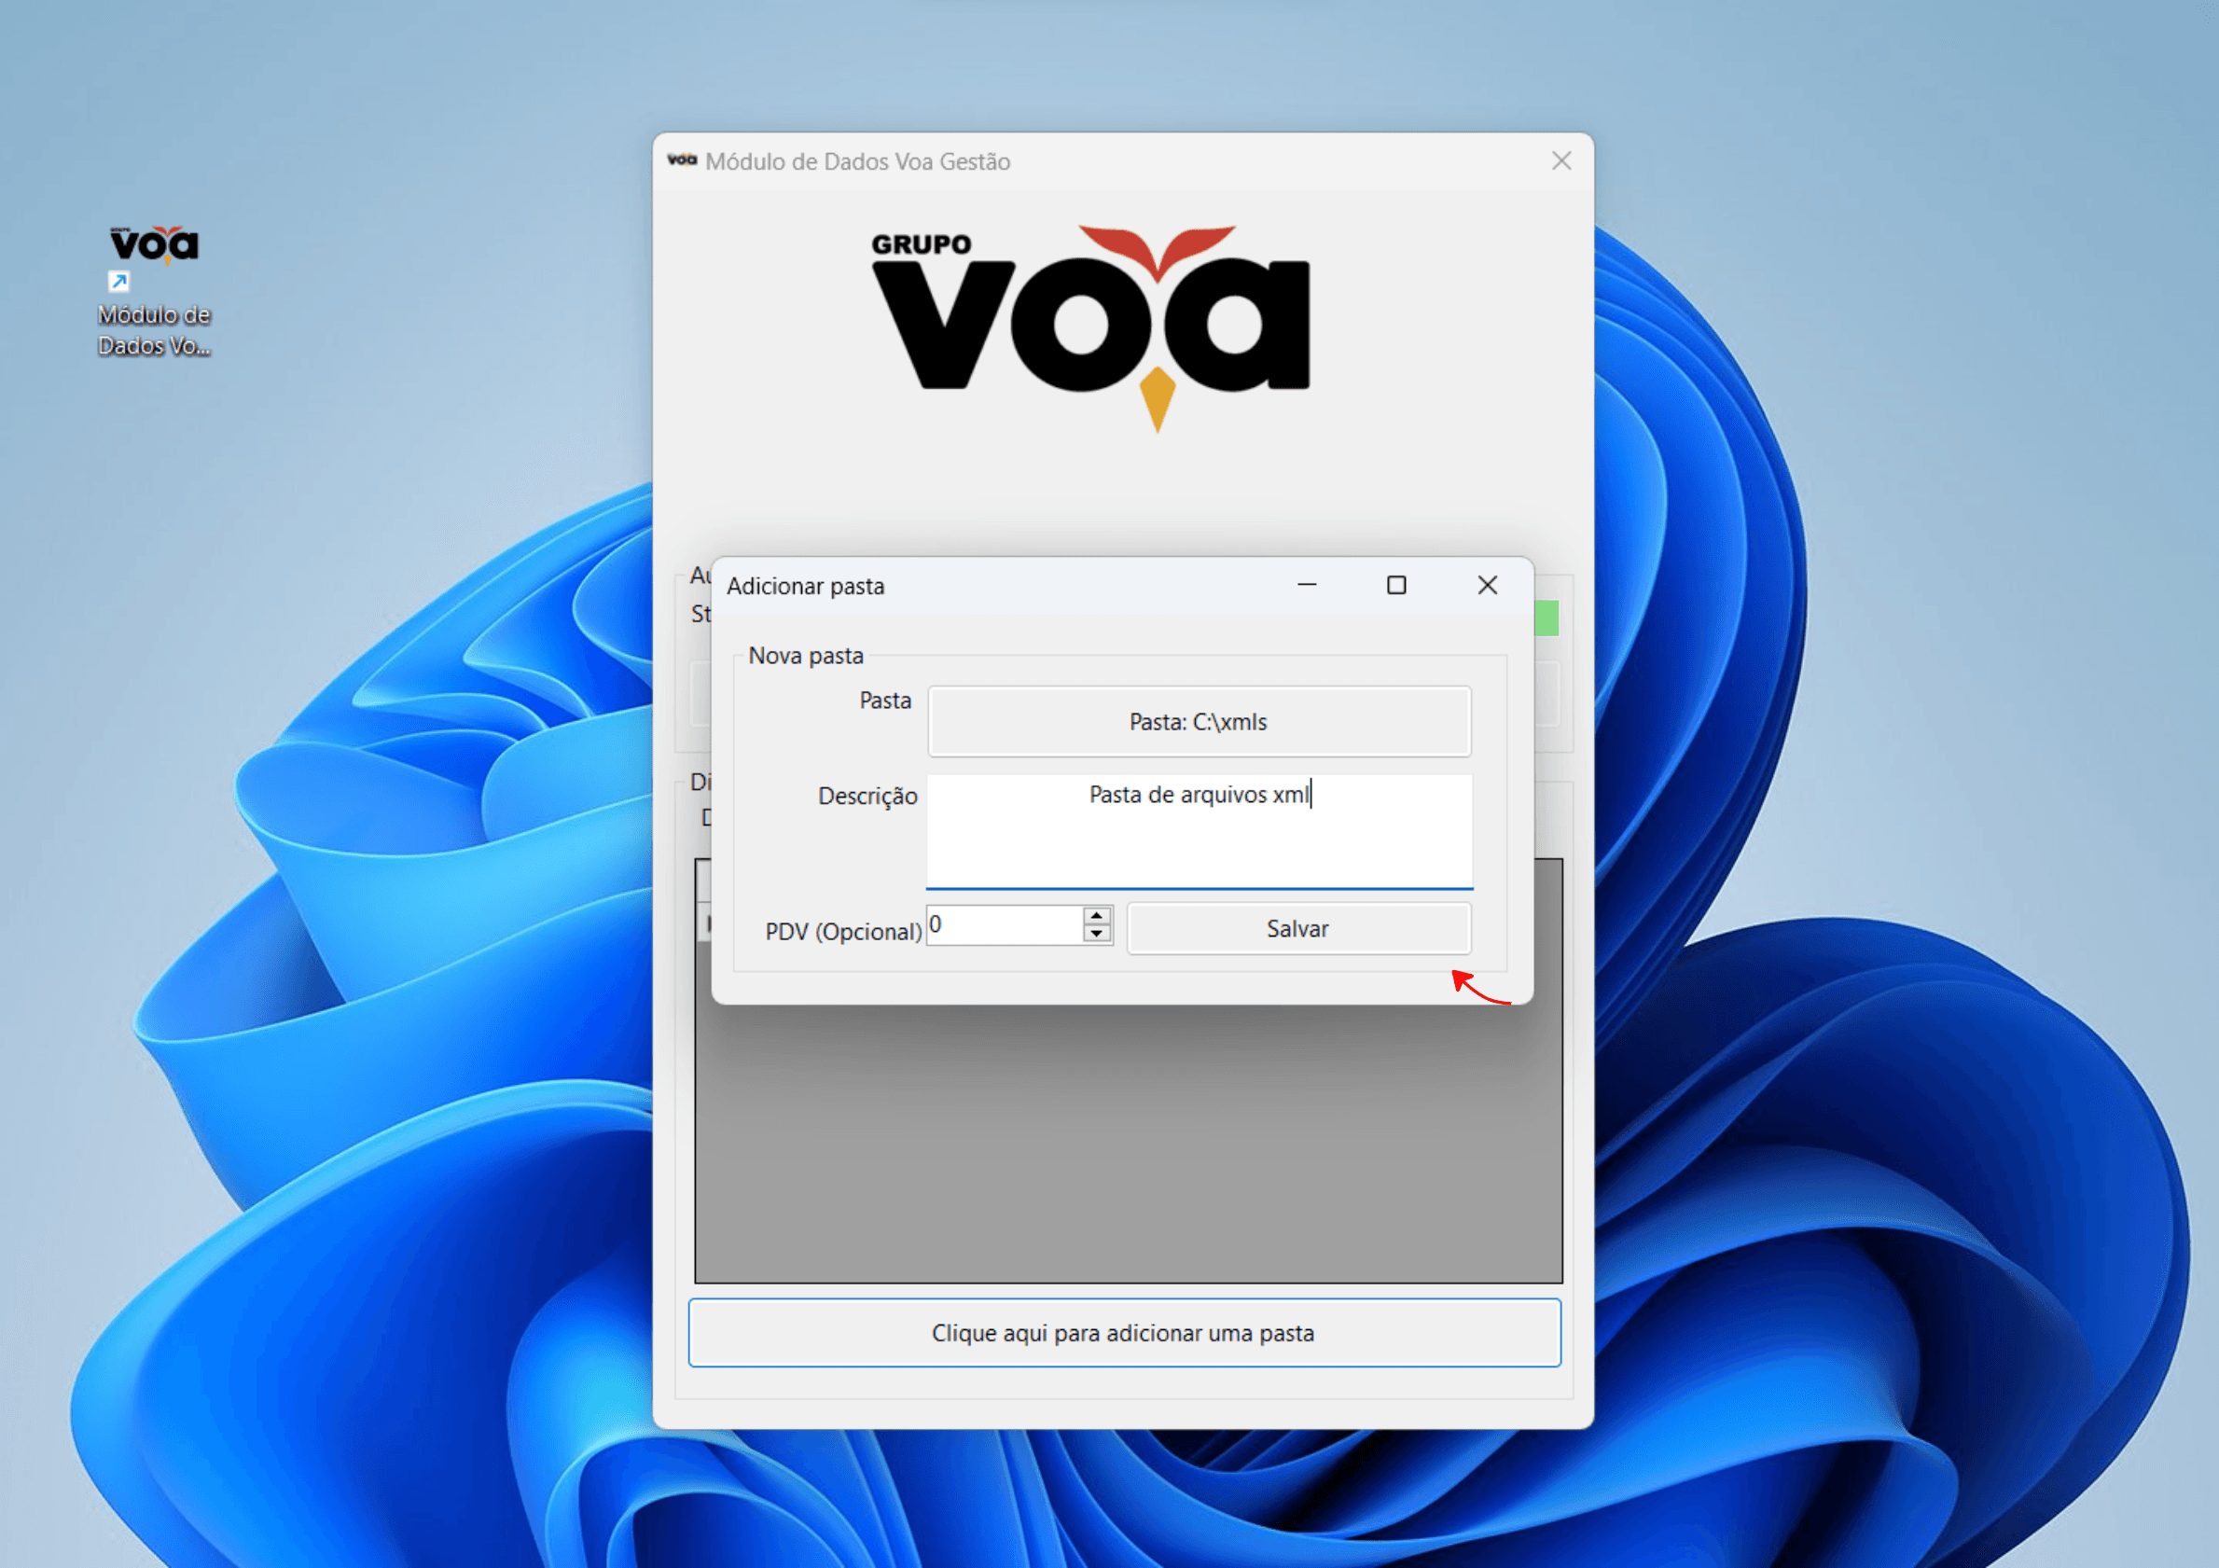Viewport: 2219px width, 1568px height.
Task: Click 'Clique aqui para adicionar uma pasta'
Action: pyautogui.click(x=1124, y=1332)
